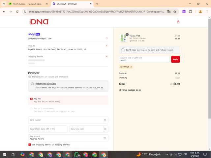Click the page vertical scrollbar
The width and height of the screenshot is (211, 158).
[209, 69]
